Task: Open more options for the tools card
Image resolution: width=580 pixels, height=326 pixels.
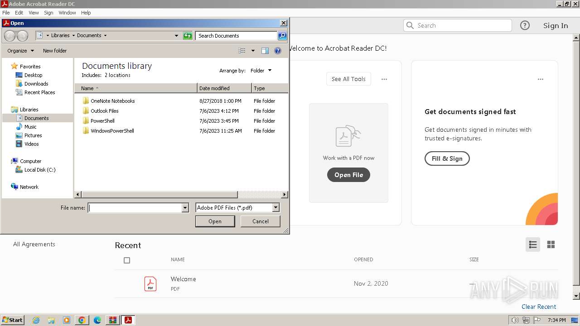Action: (x=384, y=79)
